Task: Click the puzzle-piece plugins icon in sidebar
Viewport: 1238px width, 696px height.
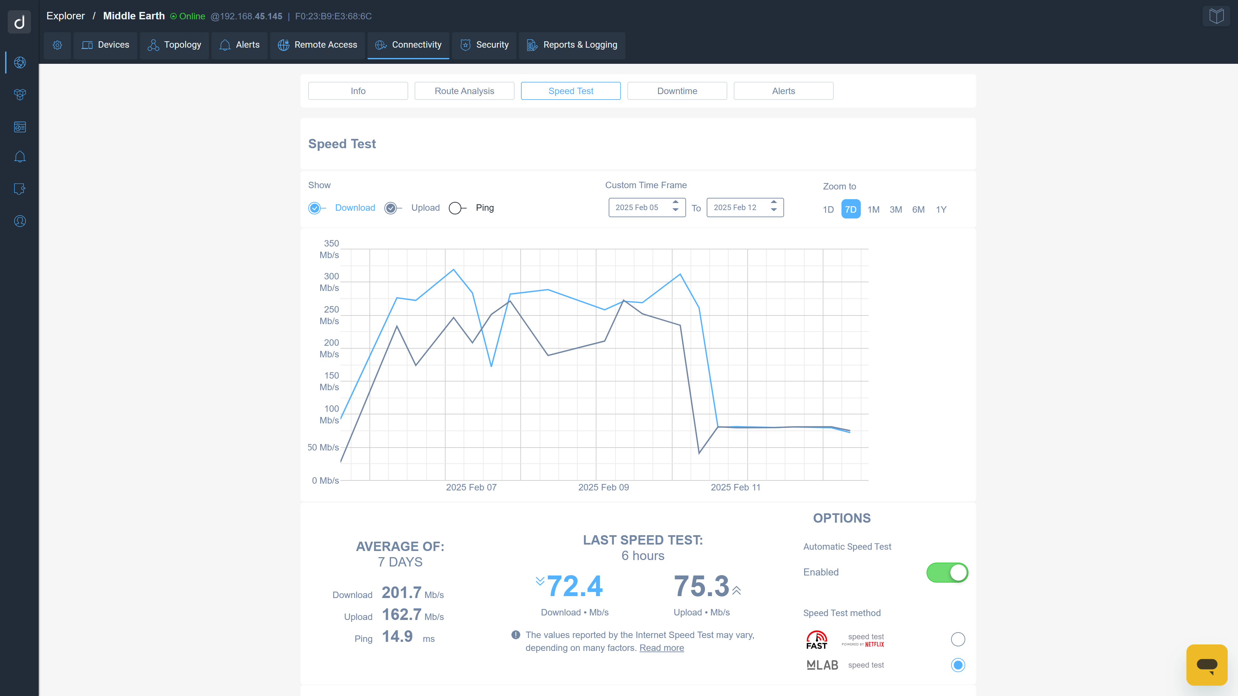Action: coord(20,189)
